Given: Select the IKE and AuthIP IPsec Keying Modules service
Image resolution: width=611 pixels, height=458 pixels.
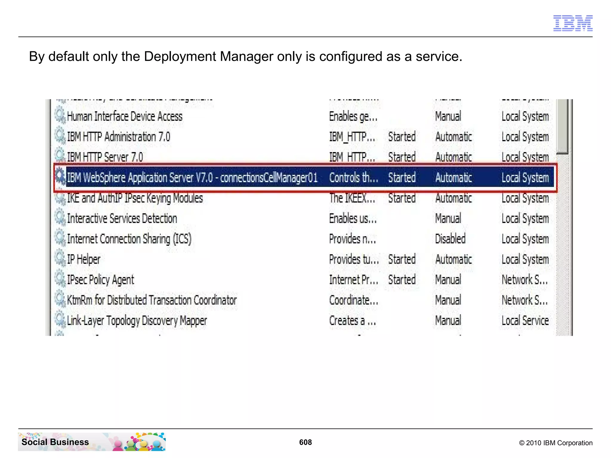Looking at the screenshot, I should pos(135,198).
